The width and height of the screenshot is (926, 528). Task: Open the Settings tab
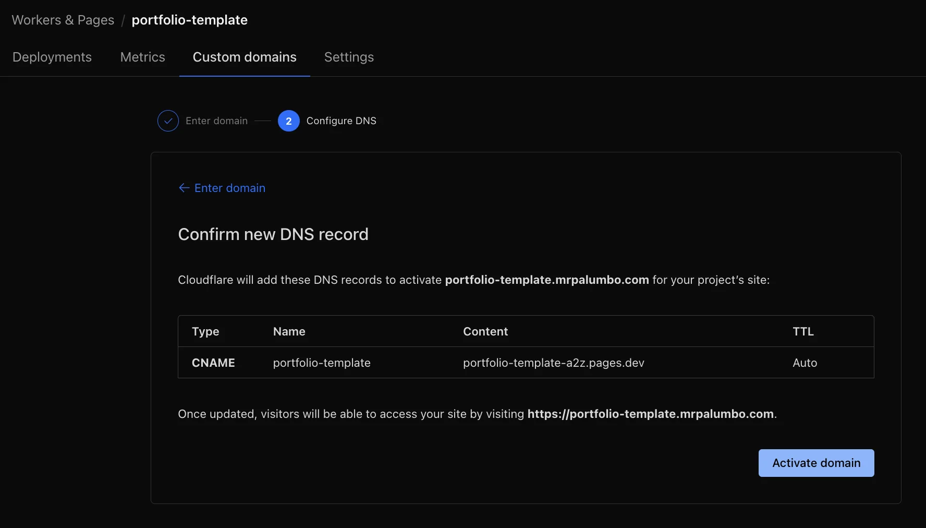tap(348, 57)
